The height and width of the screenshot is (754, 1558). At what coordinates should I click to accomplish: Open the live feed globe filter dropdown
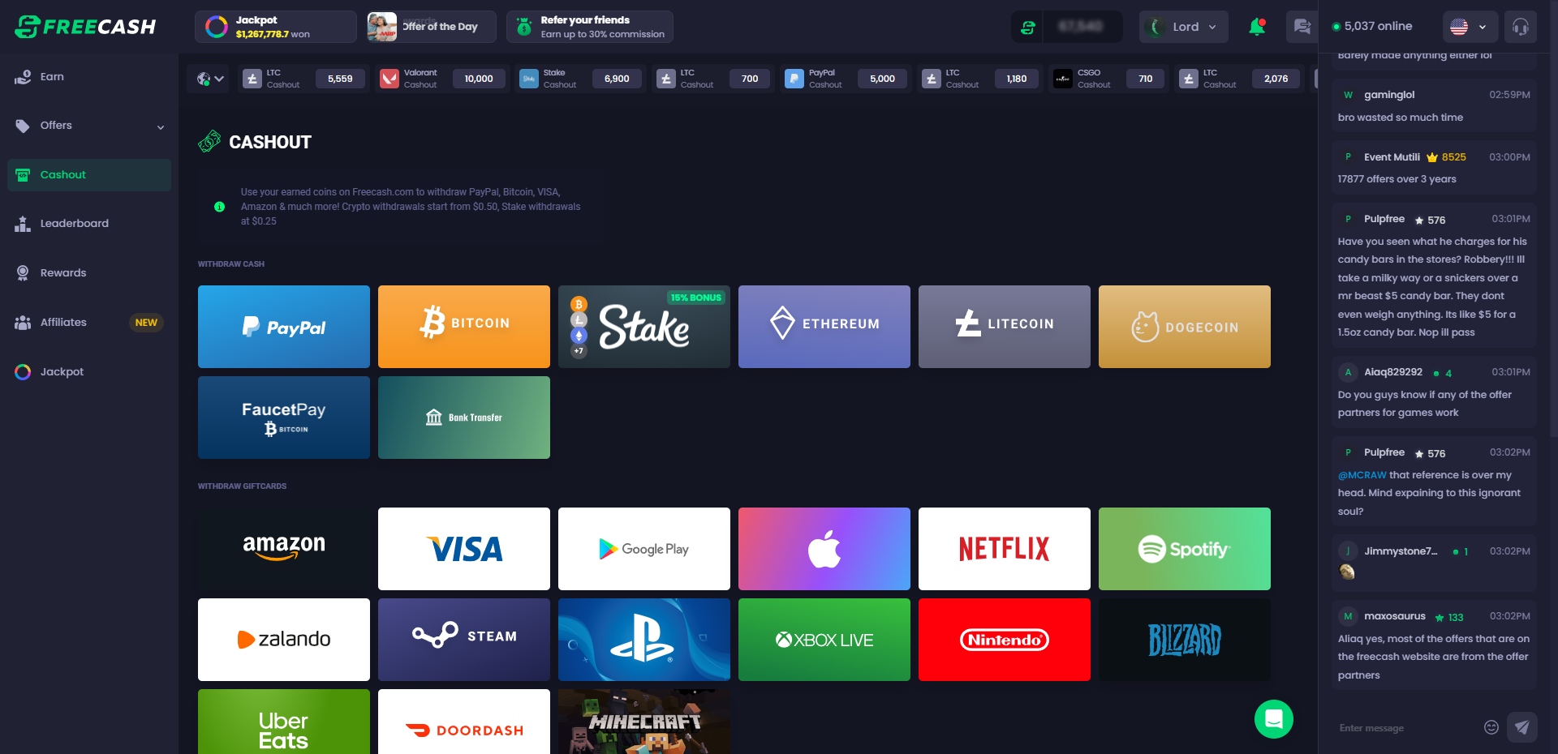coord(209,79)
